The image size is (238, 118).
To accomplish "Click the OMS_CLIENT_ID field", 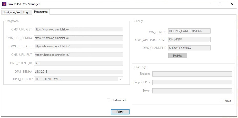I will pyautogui.click(x=78, y=63).
